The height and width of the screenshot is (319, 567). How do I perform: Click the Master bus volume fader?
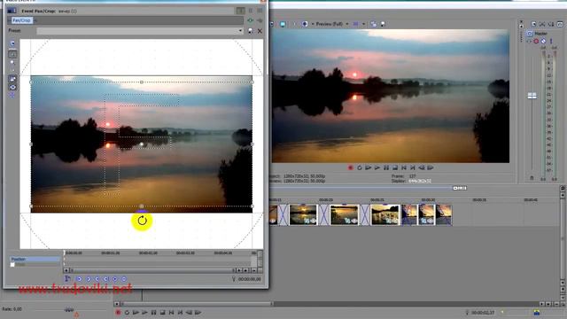click(532, 96)
